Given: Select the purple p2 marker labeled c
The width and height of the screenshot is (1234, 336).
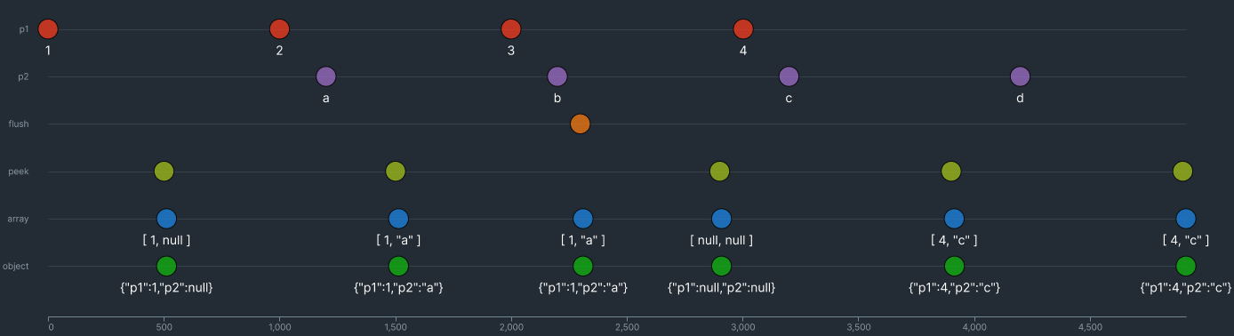Looking at the screenshot, I should point(789,76).
